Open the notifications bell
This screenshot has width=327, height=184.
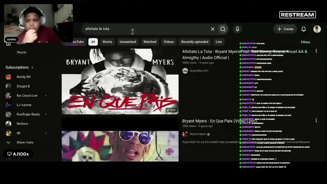[x=303, y=29]
